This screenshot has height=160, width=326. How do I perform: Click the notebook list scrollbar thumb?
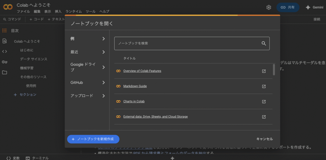coord(274,70)
